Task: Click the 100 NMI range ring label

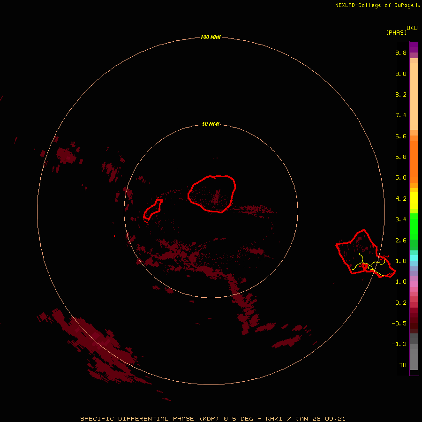Action: point(211,37)
